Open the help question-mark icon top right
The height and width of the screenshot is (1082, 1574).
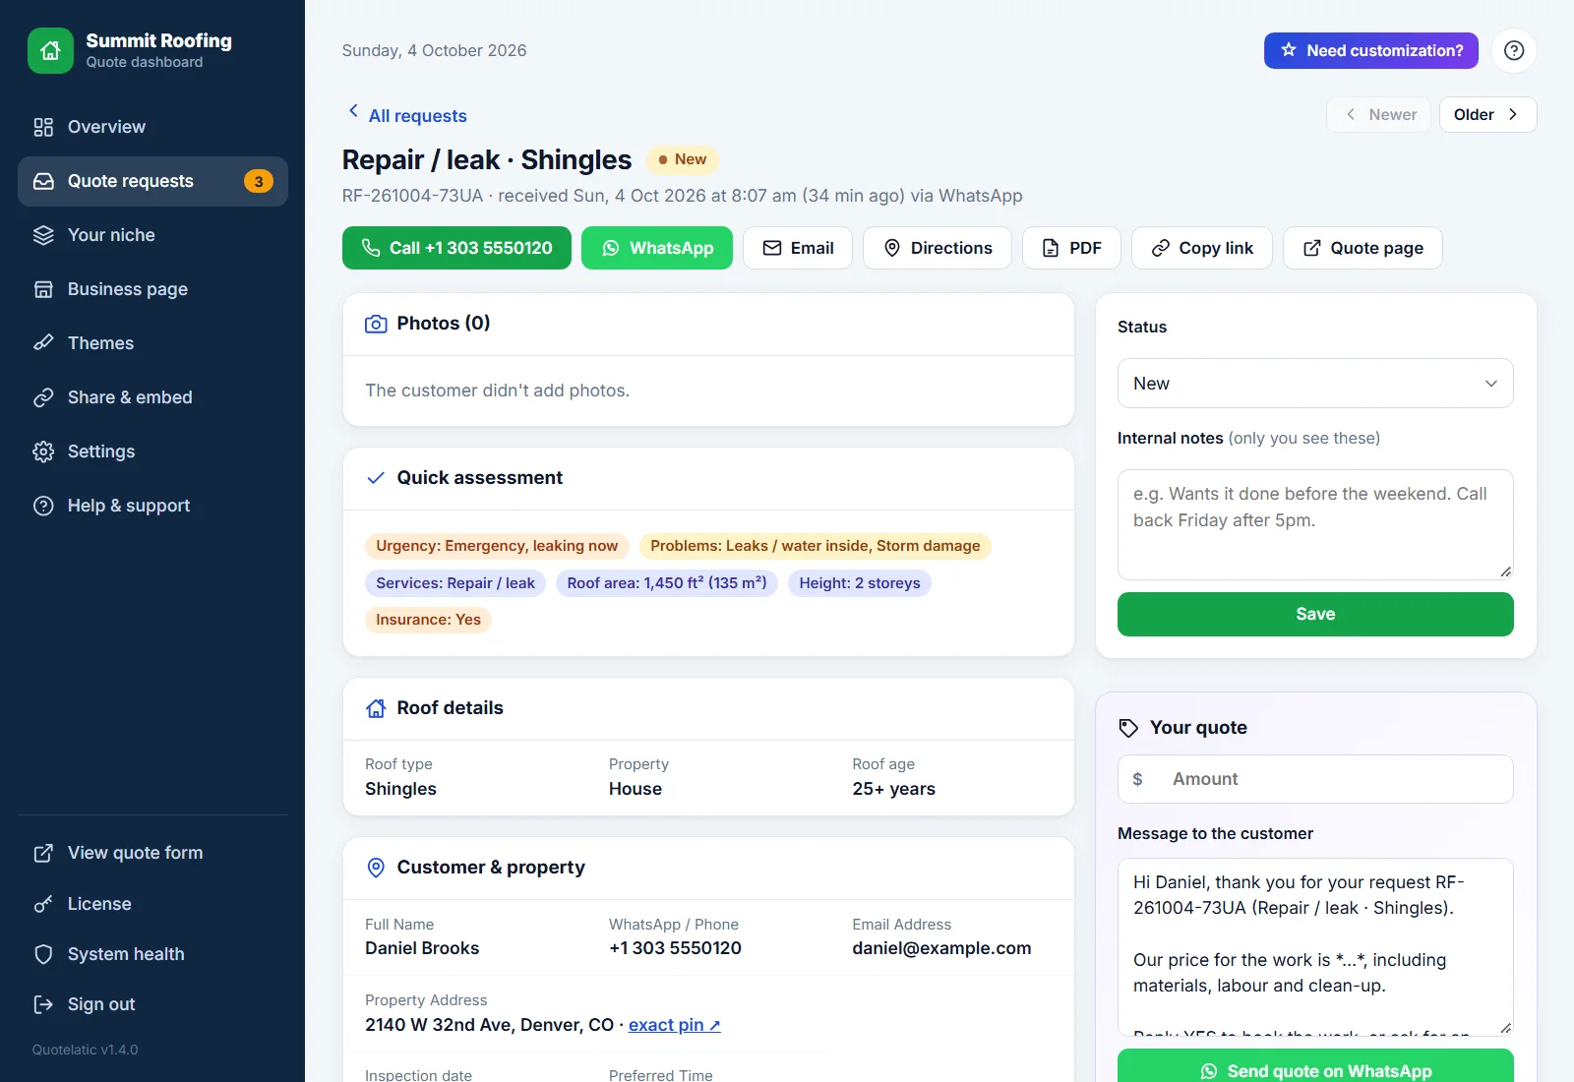coord(1514,50)
